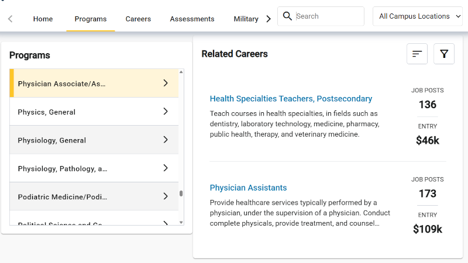Click the programs list scroll-up arrow
The height and width of the screenshot is (263, 468).
[181, 72]
